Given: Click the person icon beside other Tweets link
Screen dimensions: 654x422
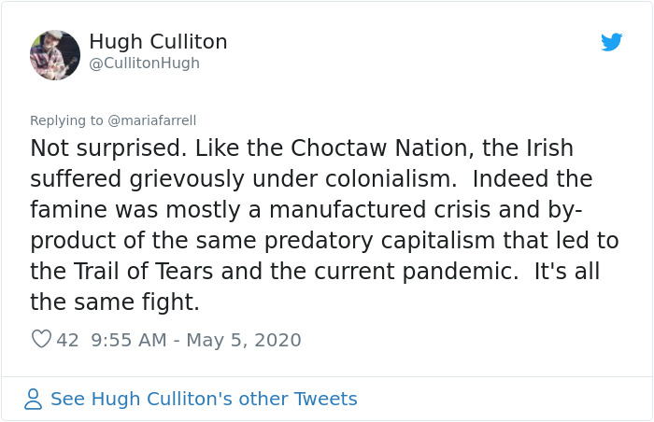Looking at the screenshot, I should 34,400.
